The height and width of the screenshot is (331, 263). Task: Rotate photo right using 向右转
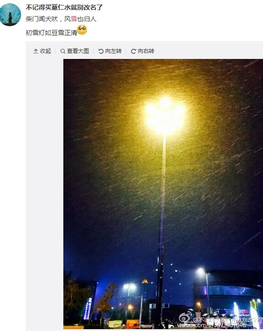(x=146, y=51)
